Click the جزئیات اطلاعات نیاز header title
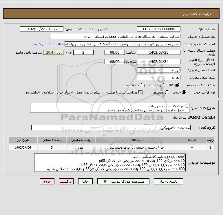Image resolution: width=223 pixels, height=215 pixels. coord(197,14)
